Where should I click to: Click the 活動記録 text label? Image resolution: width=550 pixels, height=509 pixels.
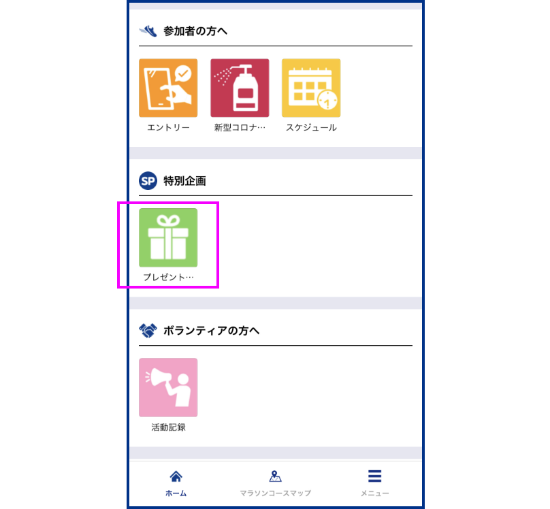click(168, 427)
